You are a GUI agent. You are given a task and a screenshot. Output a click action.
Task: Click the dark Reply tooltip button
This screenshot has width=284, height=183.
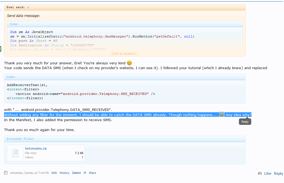click(245, 121)
